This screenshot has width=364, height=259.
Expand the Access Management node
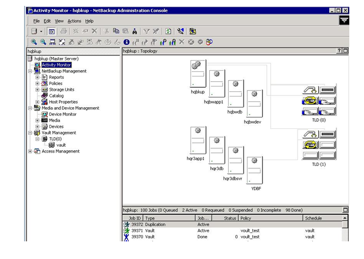30,151
